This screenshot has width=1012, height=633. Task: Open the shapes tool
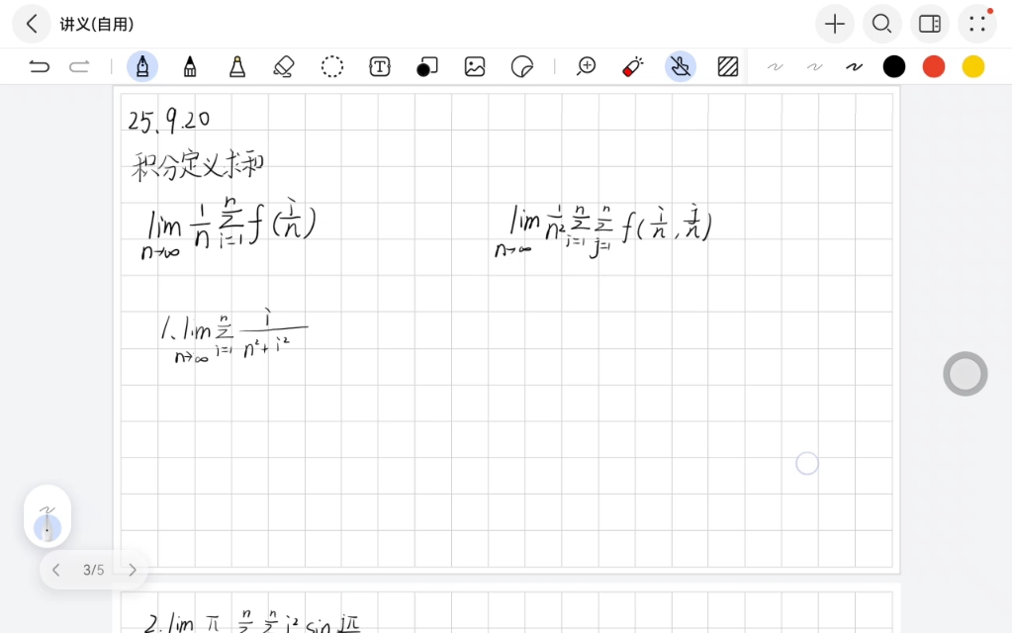pyautogui.click(x=426, y=66)
